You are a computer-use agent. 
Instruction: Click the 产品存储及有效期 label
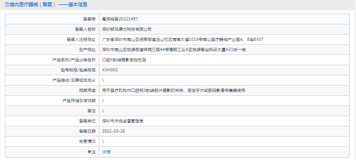click(x=79, y=101)
